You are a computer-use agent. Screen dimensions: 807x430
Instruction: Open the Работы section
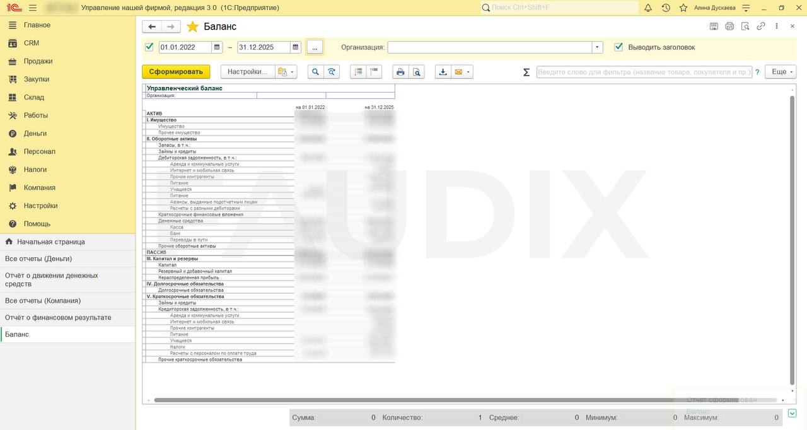coord(67,115)
